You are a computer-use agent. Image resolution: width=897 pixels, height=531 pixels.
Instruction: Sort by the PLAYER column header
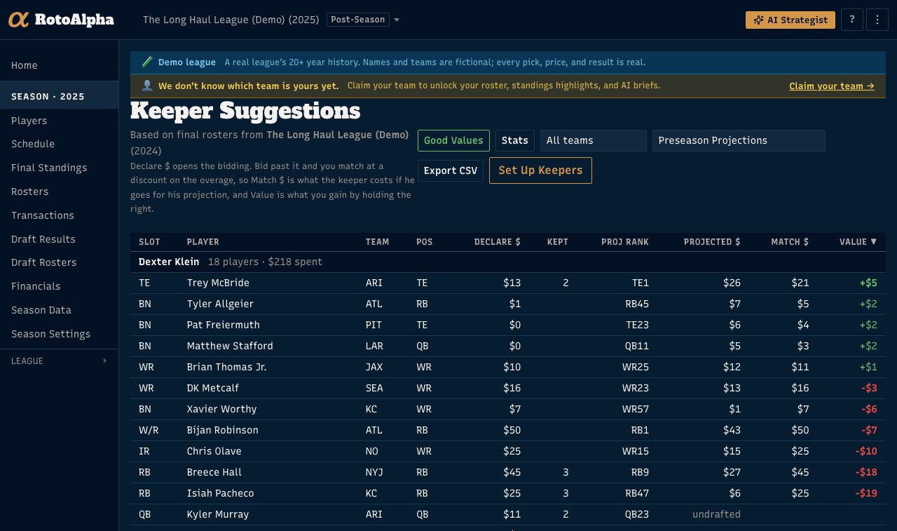click(203, 242)
